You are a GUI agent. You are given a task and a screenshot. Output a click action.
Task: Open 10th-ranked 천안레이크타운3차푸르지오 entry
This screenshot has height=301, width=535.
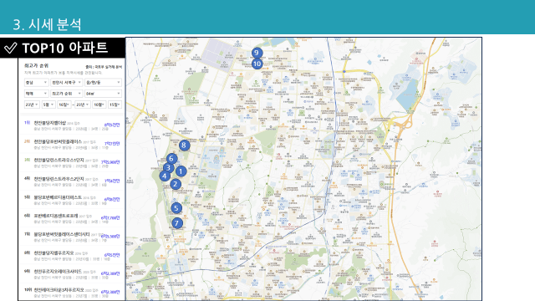(72, 292)
